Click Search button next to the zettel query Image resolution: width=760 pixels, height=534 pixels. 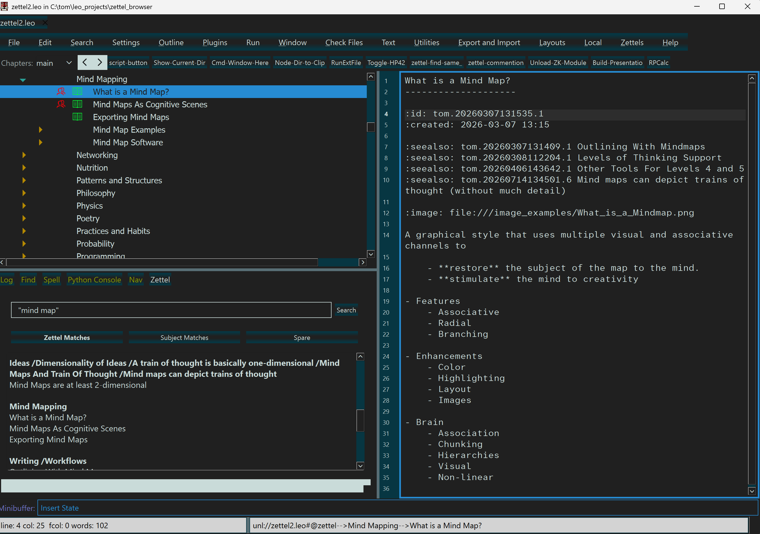pos(346,310)
